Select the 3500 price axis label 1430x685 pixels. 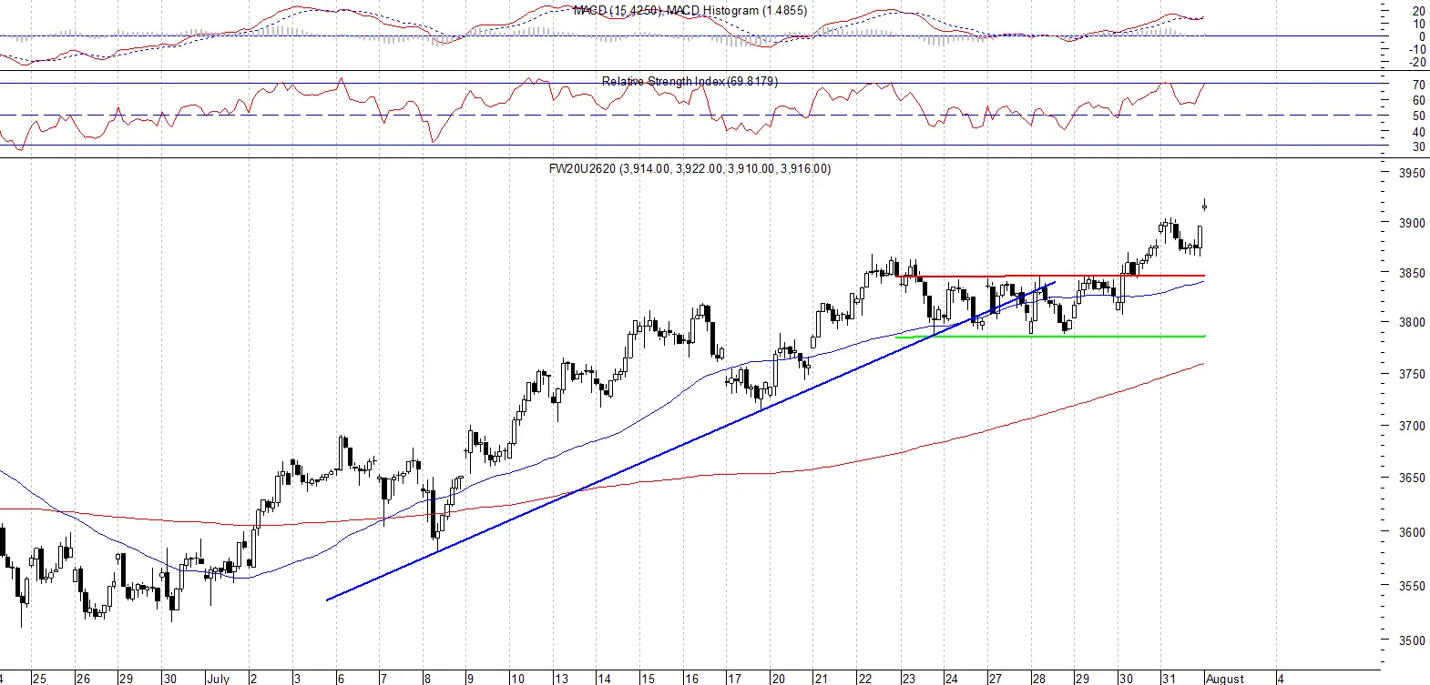1412,640
